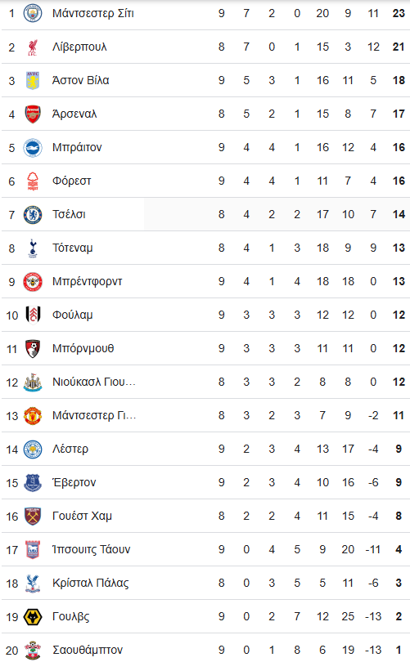Click the Chelsea club crest
The height and width of the screenshot is (662, 410).
point(33,214)
